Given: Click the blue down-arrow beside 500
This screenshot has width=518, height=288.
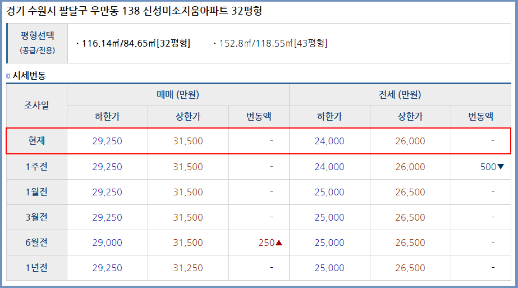Looking at the screenshot, I should tap(501, 167).
